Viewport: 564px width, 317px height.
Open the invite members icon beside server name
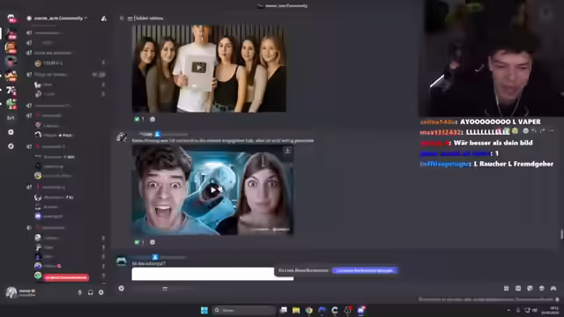104,18
